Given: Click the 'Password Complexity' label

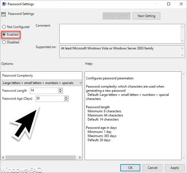Looking at the screenshot, I should pyautogui.click(x=18, y=76).
